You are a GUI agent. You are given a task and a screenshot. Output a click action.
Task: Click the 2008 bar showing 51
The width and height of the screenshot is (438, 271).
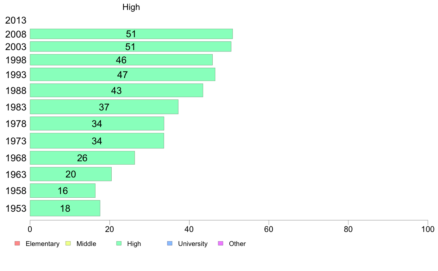(x=131, y=34)
